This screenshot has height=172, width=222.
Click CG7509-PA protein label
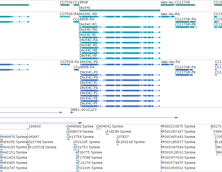click(70, 62)
